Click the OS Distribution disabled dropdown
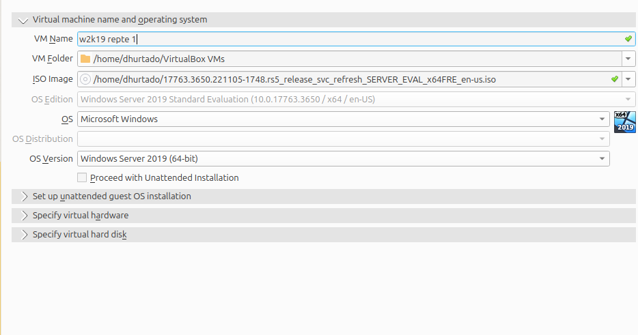Screen dimensions: 638x335 (x=343, y=139)
